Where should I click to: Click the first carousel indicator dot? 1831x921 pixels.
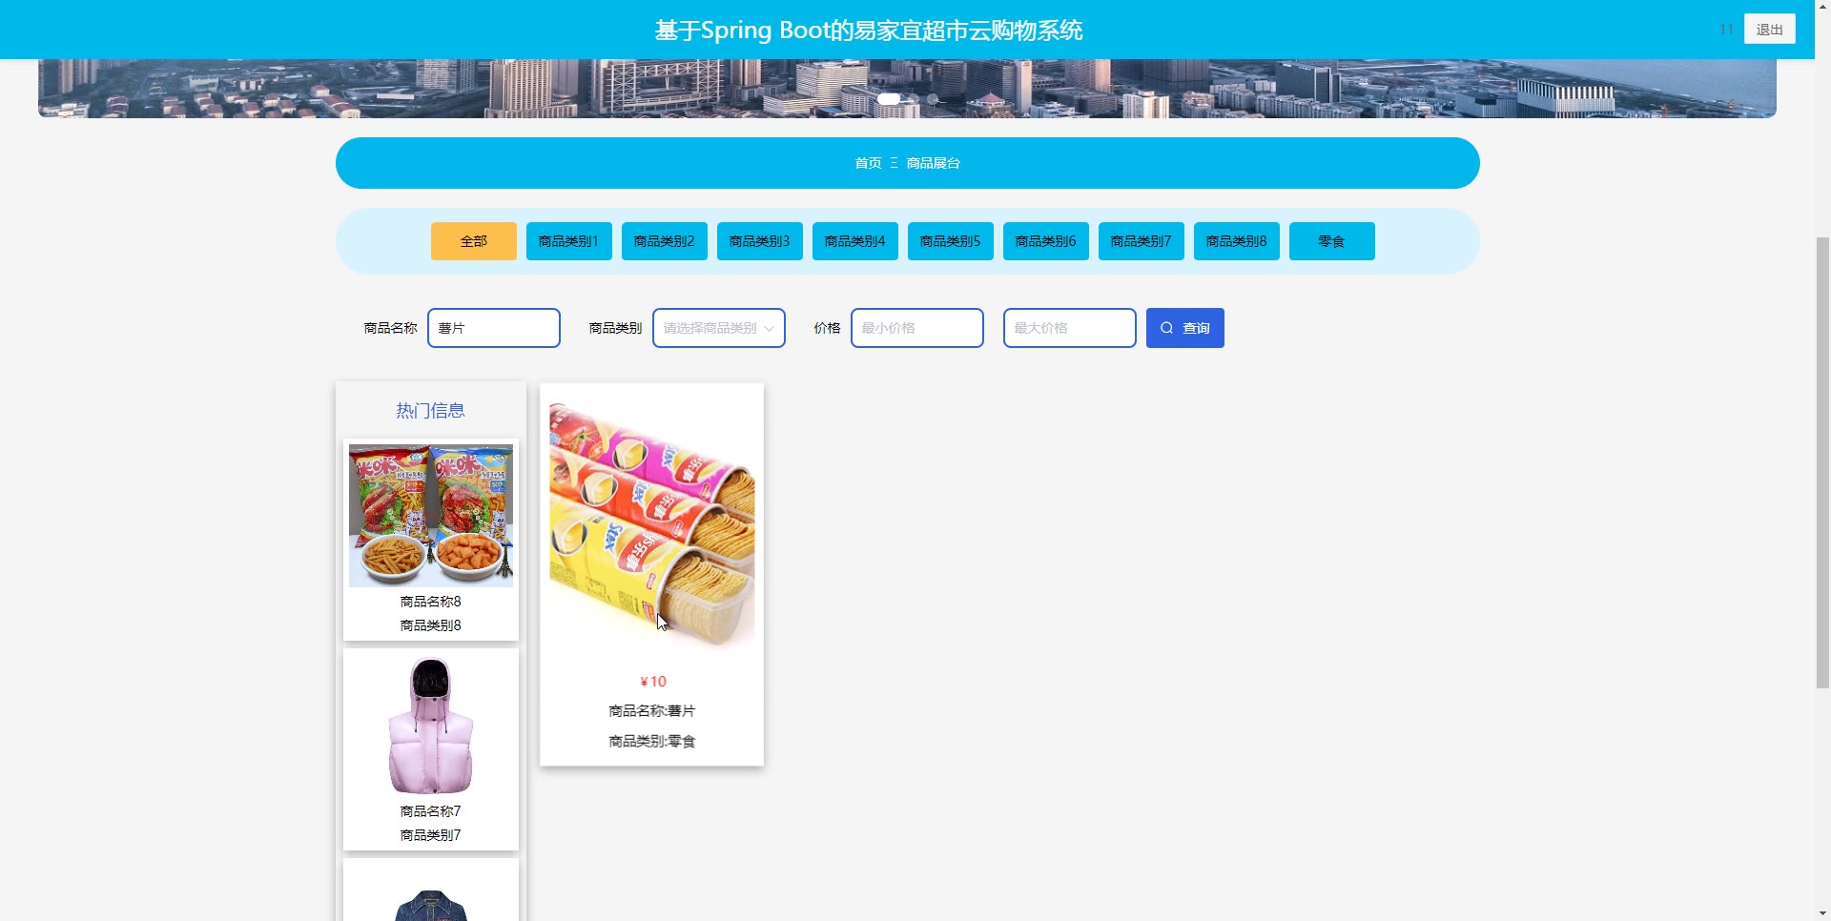click(889, 99)
